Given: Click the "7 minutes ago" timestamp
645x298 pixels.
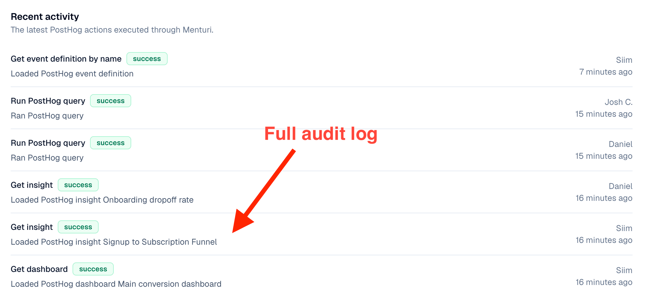Looking at the screenshot, I should [605, 72].
